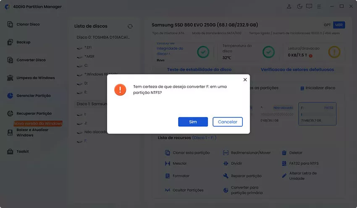This screenshot has height=208, width=357.
Task: Open the feedback chat icon
Action: pos(309,6)
